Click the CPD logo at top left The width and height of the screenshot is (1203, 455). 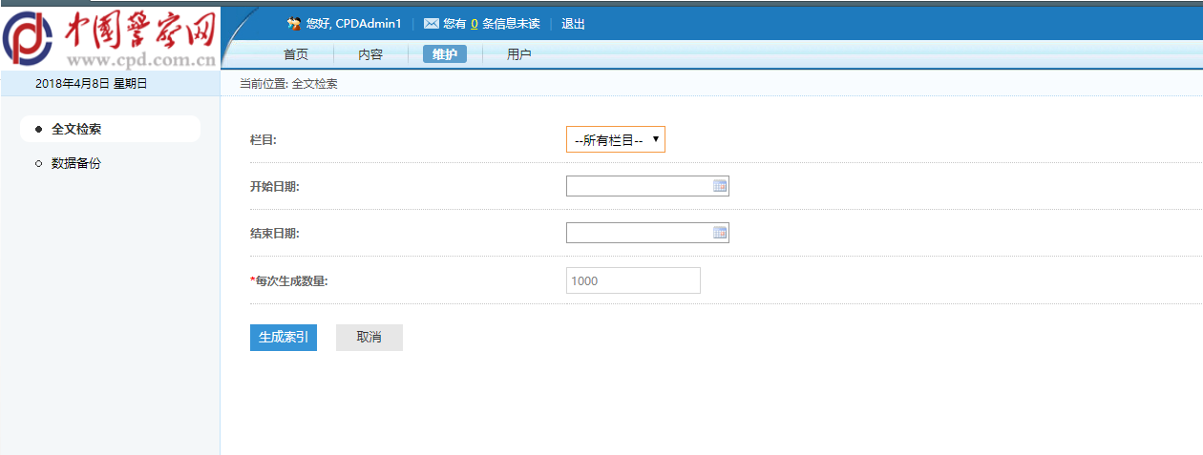click(110, 38)
